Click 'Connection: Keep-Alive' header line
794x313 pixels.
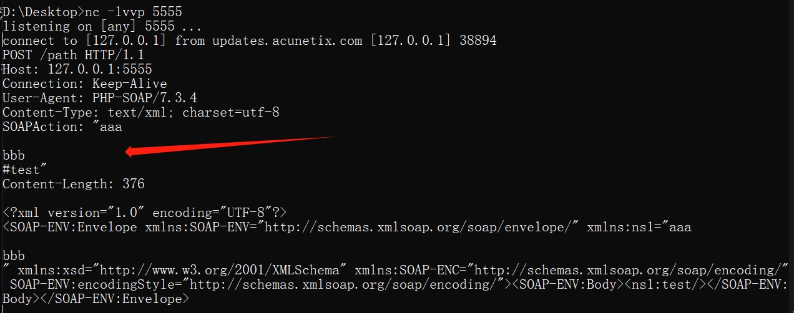85,84
